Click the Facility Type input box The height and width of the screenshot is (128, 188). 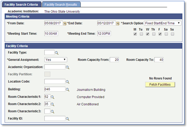tap(49, 52)
